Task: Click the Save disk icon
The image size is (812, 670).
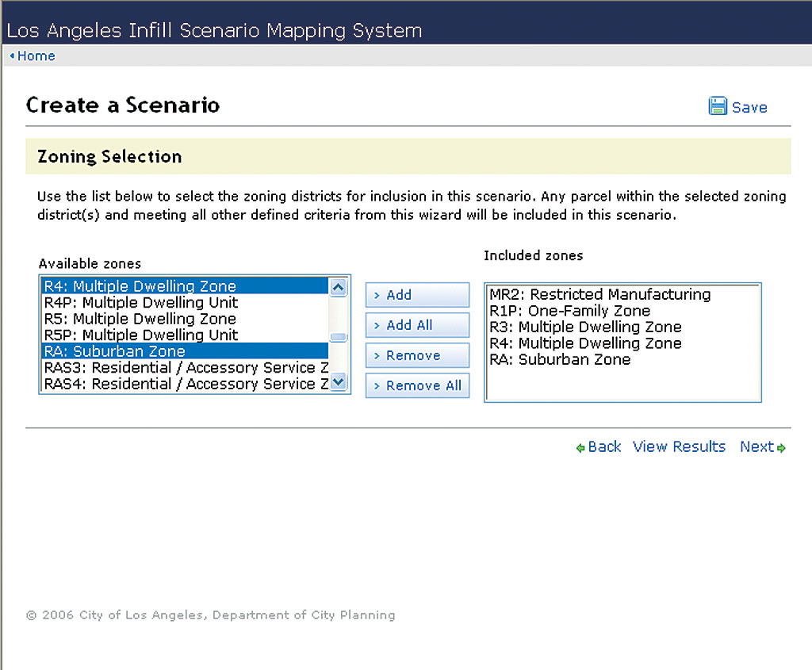Action: tap(718, 106)
